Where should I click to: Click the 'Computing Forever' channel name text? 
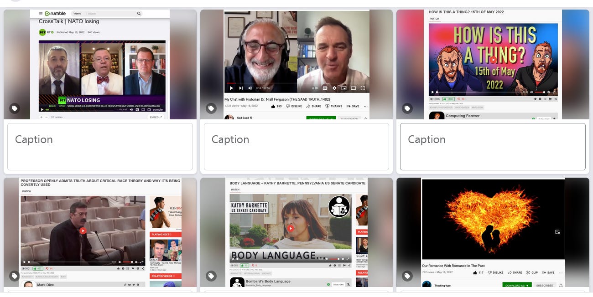coord(463,116)
